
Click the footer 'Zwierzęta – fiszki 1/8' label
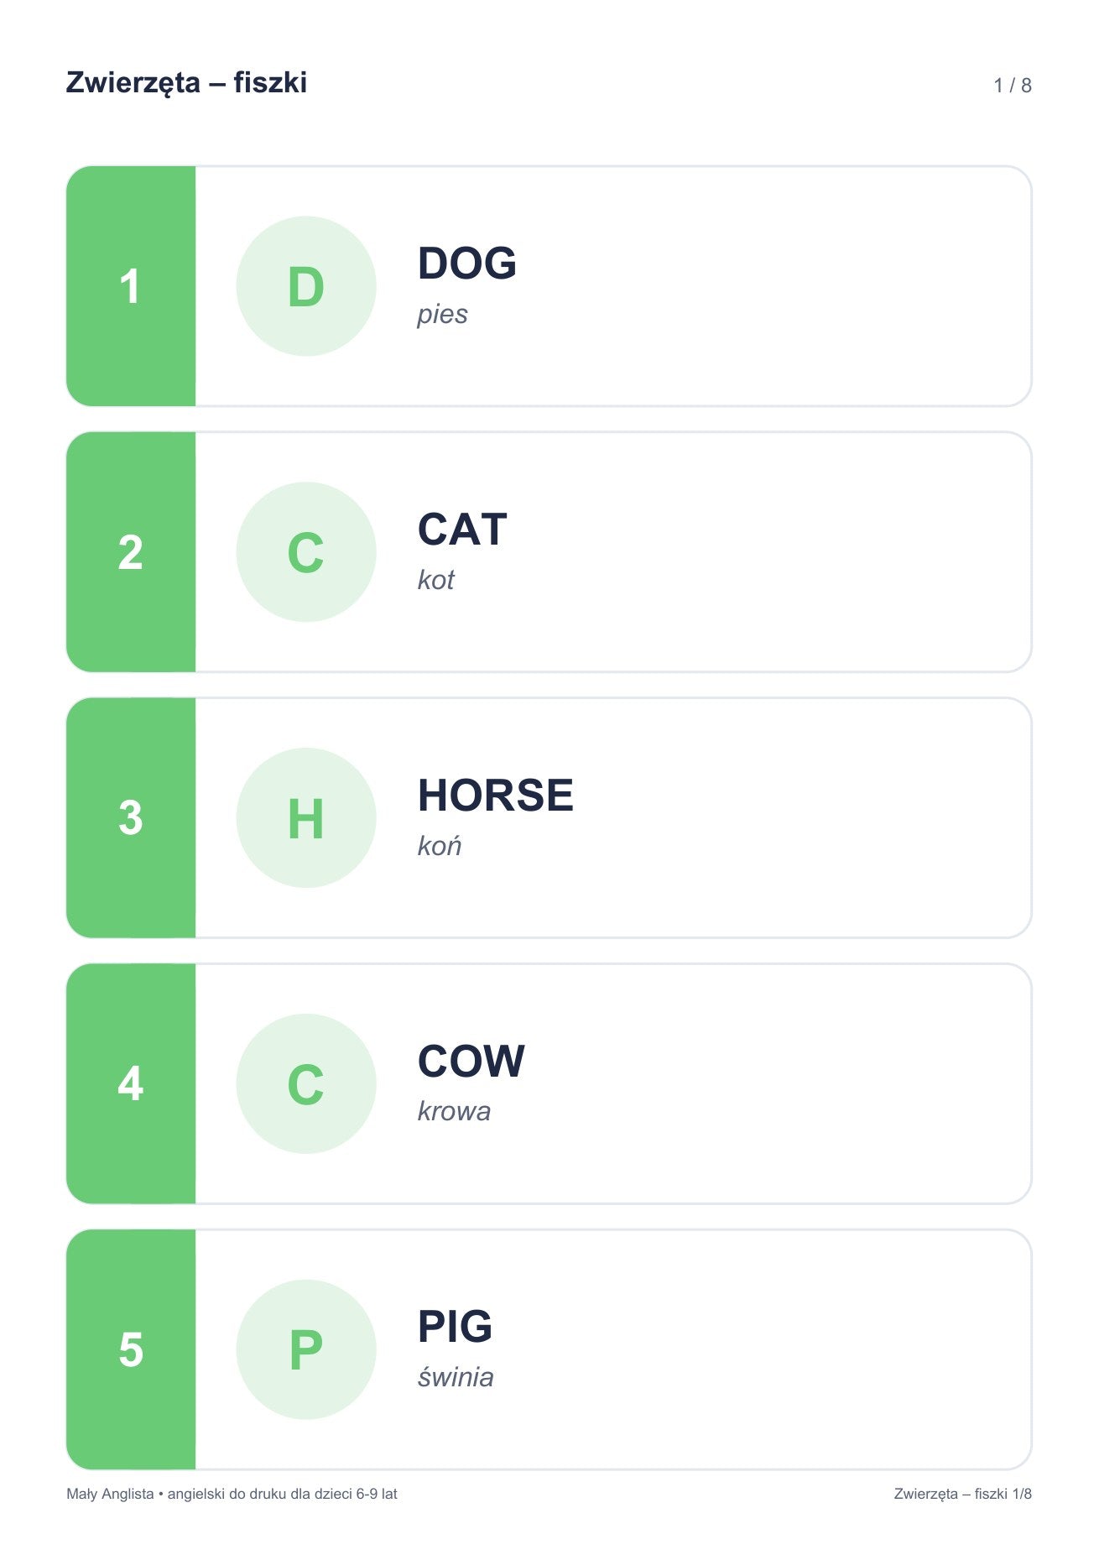pyautogui.click(x=963, y=1494)
